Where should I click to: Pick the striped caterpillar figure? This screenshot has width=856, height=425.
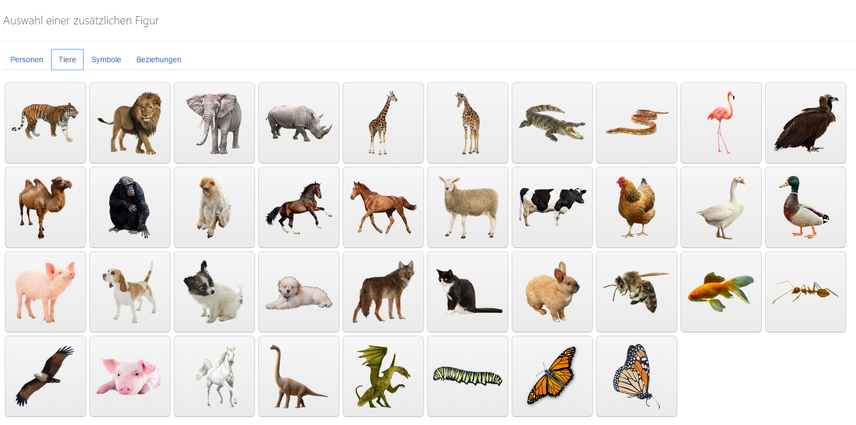pyautogui.click(x=468, y=376)
